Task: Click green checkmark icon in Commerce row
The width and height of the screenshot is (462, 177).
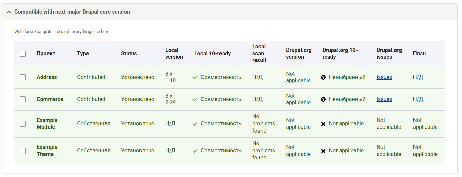Action: coord(195,99)
